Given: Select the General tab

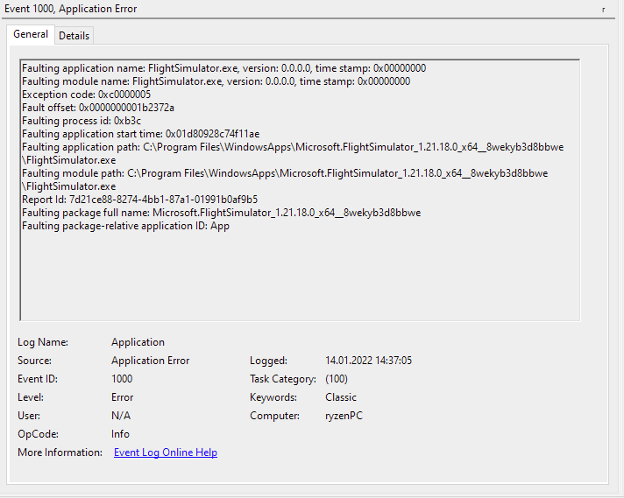Looking at the screenshot, I should 31,34.
